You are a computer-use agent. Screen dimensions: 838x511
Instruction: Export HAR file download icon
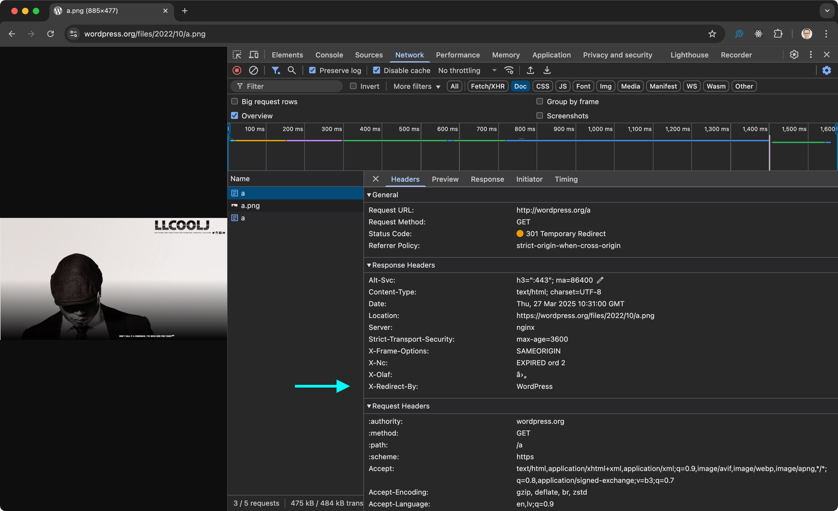click(x=547, y=70)
